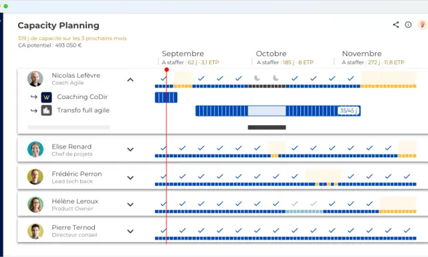Click 'CA potentiel : 493 050 €' text
This screenshot has height=257, width=428.
[50, 46]
